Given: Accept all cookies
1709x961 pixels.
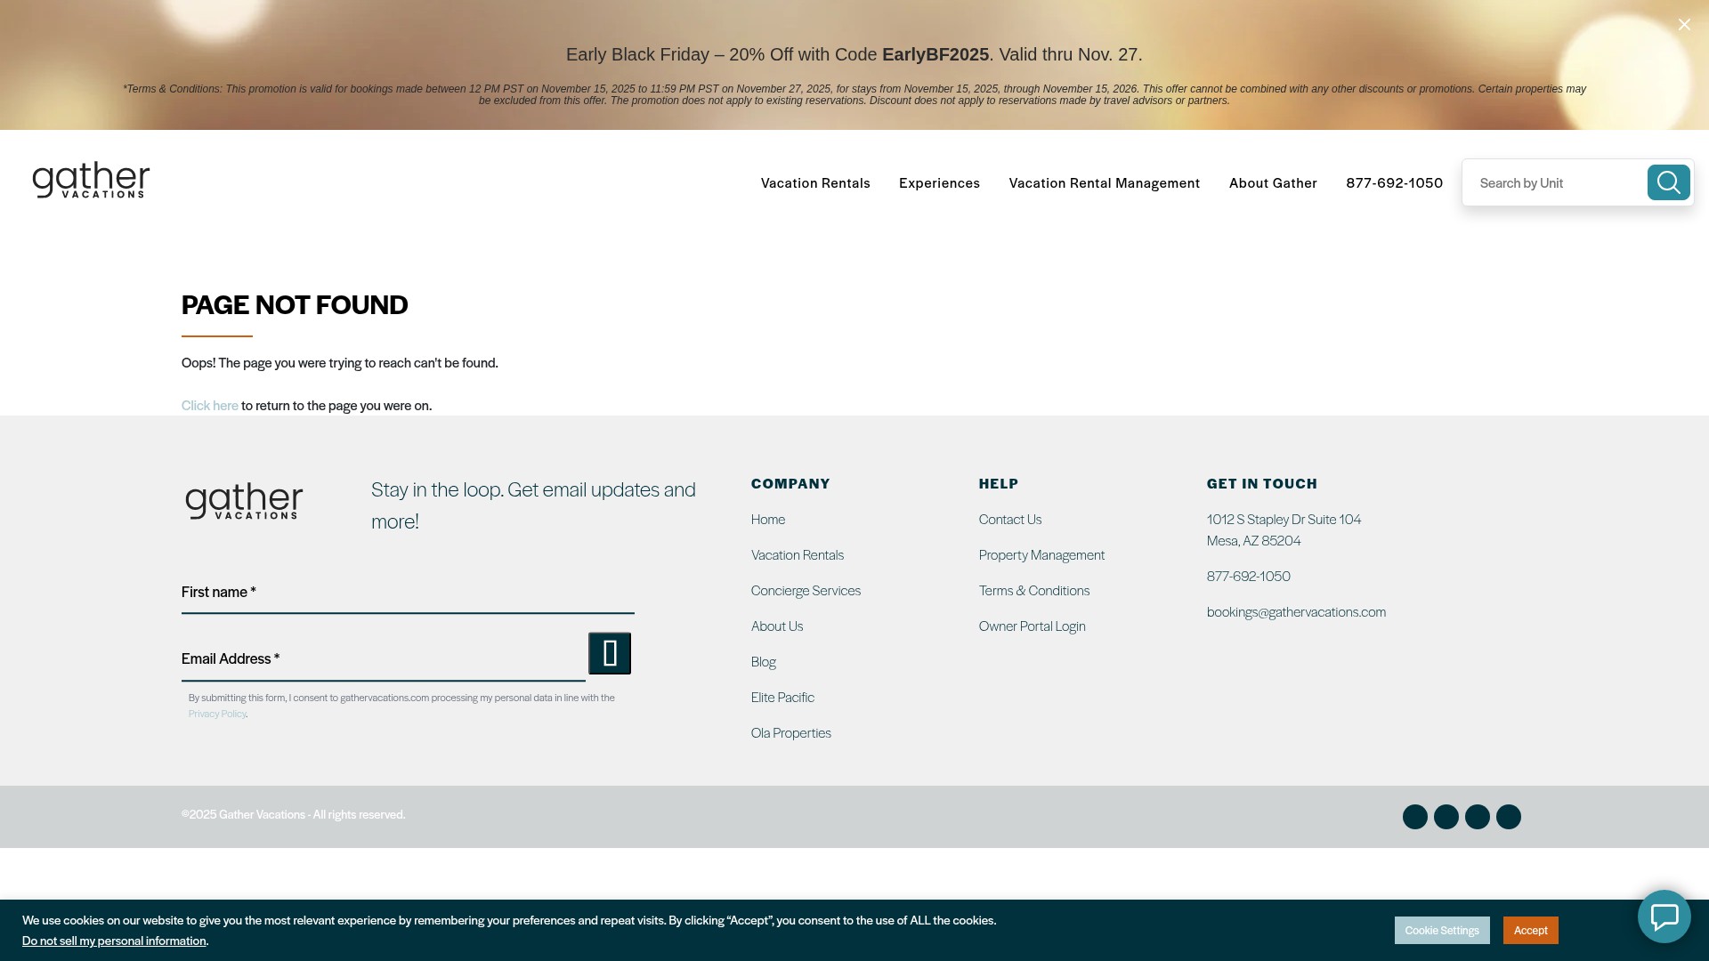Looking at the screenshot, I should pyautogui.click(x=1531, y=930).
